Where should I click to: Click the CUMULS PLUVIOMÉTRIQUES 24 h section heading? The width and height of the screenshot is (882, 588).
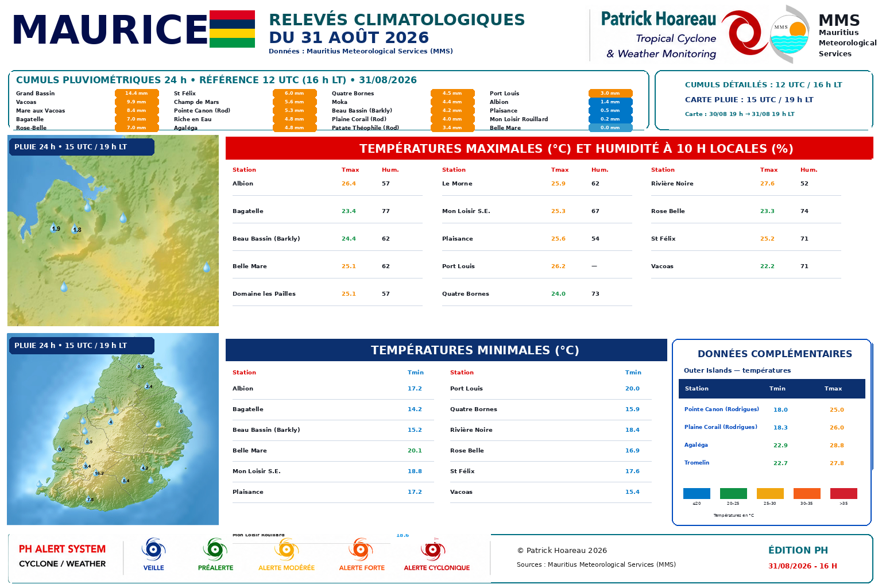click(216, 80)
